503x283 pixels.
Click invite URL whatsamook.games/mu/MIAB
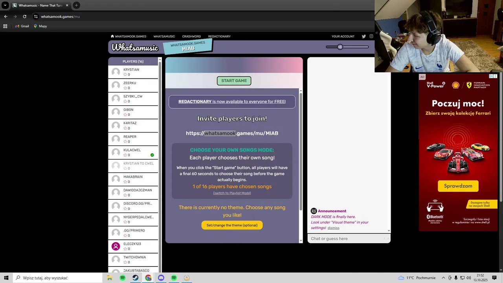(232, 133)
